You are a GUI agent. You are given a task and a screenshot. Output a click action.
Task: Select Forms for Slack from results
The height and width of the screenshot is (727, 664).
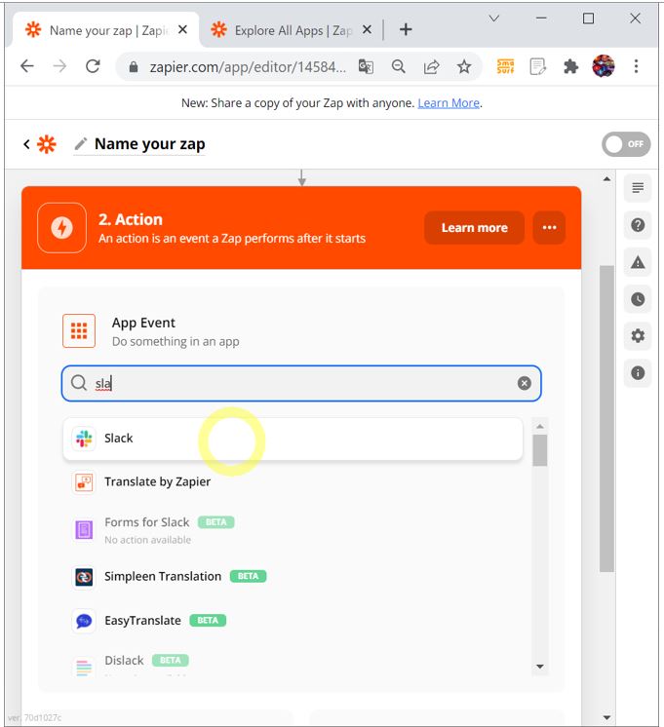(x=293, y=529)
